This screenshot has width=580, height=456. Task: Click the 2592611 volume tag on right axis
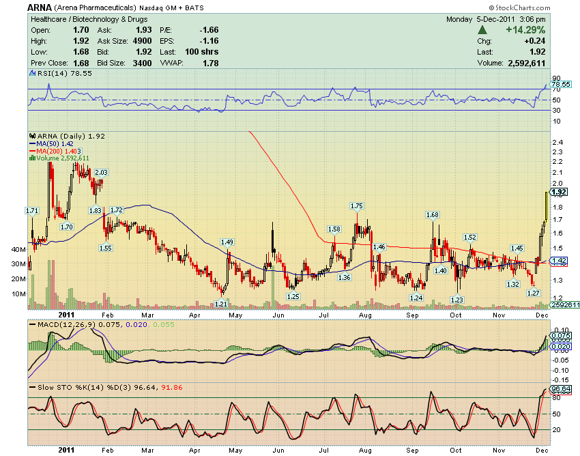565,304
